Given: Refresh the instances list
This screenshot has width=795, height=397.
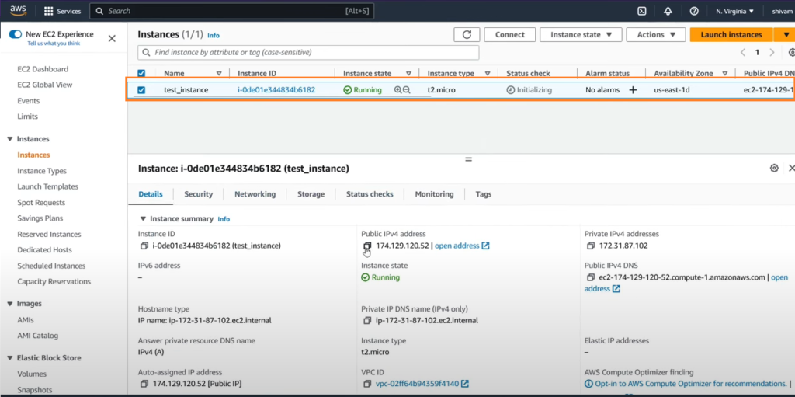Looking at the screenshot, I should pos(467,34).
